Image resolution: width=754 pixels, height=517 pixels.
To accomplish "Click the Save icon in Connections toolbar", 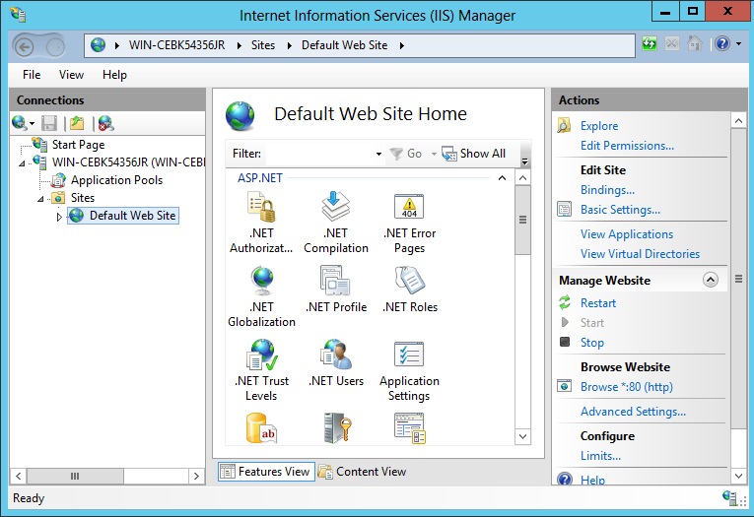I will point(49,123).
